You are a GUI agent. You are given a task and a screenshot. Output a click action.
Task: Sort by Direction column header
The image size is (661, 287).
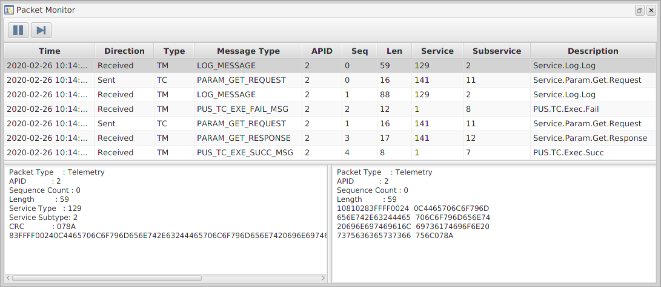point(124,51)
